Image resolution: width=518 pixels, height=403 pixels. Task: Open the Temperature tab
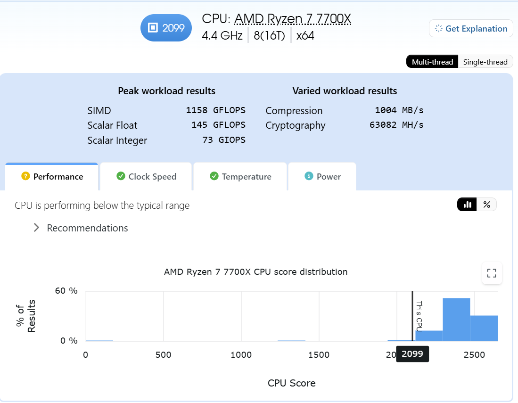[x=240, y=176]
